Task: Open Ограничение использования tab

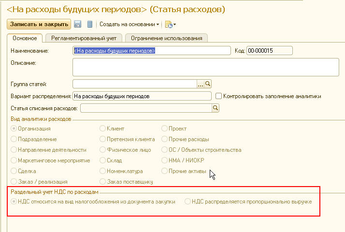Action: coord(167,38)
